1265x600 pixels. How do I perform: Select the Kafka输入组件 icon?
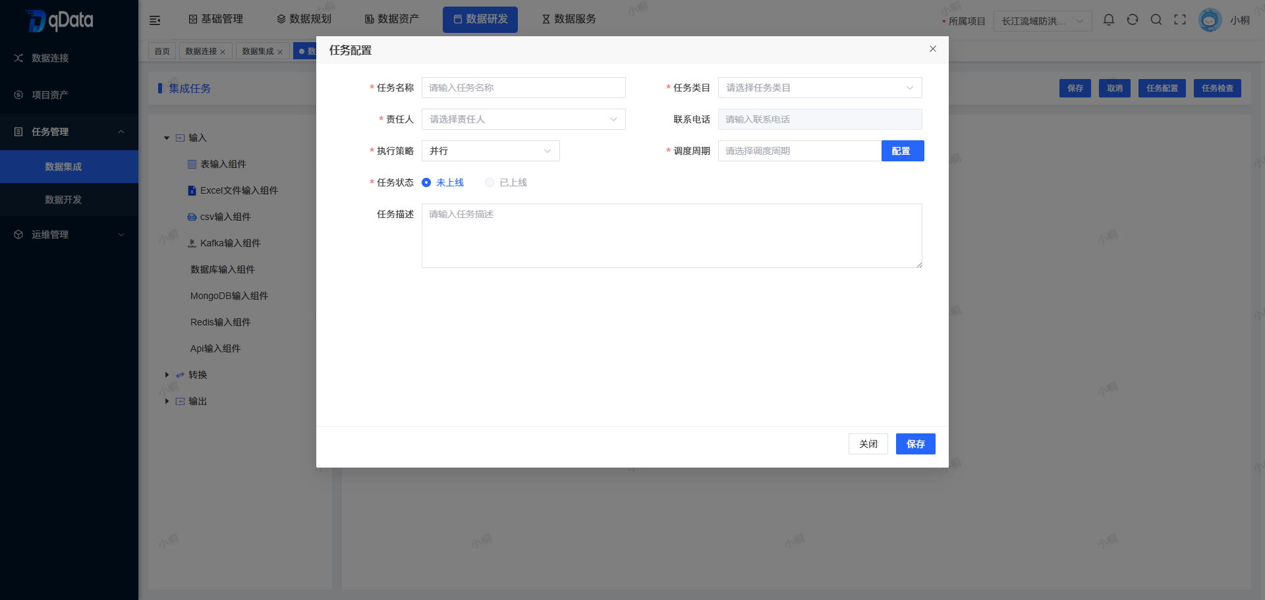pos(192,243)
